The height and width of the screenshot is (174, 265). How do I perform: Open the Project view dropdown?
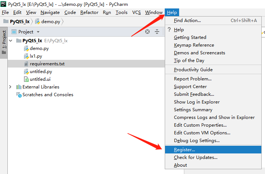[x=38, y=32]
